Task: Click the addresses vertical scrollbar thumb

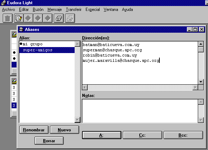Action: (x=201, y=50)
